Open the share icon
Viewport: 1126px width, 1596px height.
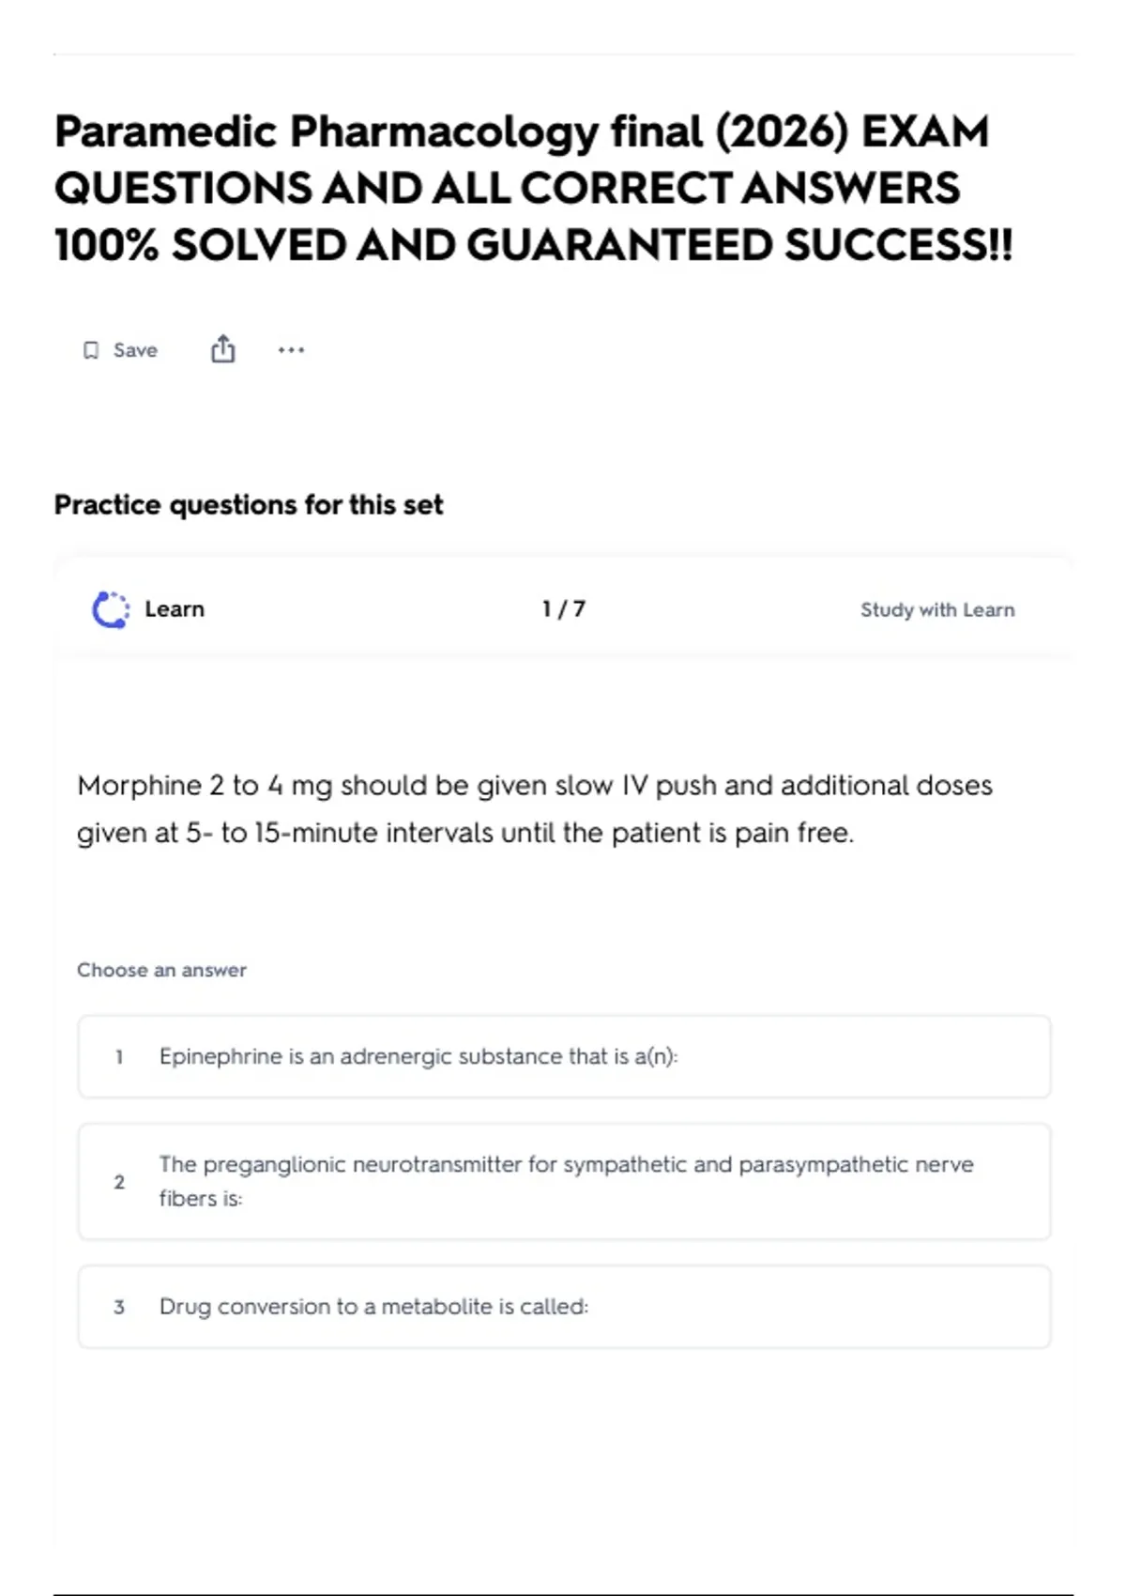tap(222, 349)
